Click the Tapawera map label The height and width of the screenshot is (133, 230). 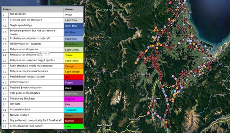(x=144, y=74)
